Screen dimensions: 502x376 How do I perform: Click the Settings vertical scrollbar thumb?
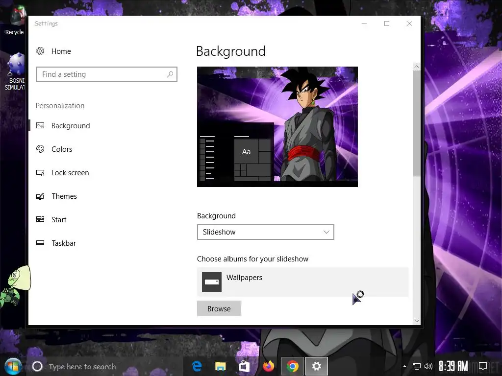(417, 123)
